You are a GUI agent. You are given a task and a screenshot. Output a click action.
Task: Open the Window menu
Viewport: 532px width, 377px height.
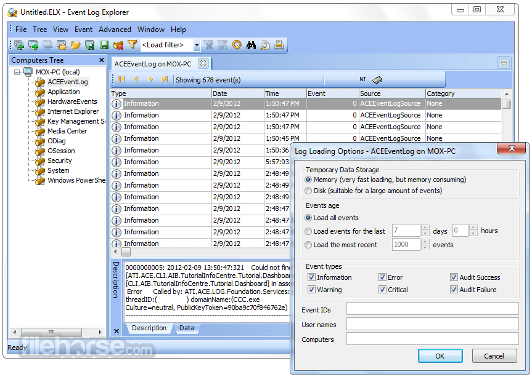click(x=150, y=30)
